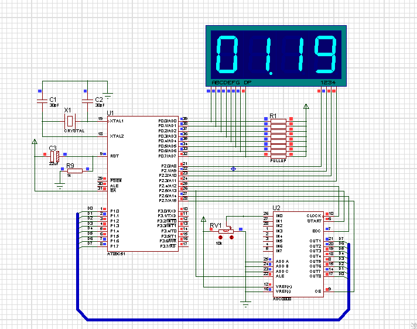Click the 1234 digit-select label on display
Screen dimensions: 417x329
[x=328, y=83]
